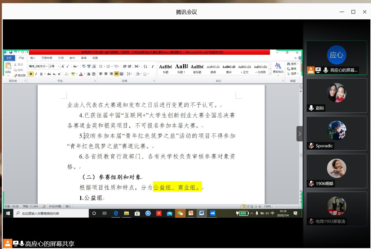
Task: Click the 查找 (Find) button
Action: [292, 64]
